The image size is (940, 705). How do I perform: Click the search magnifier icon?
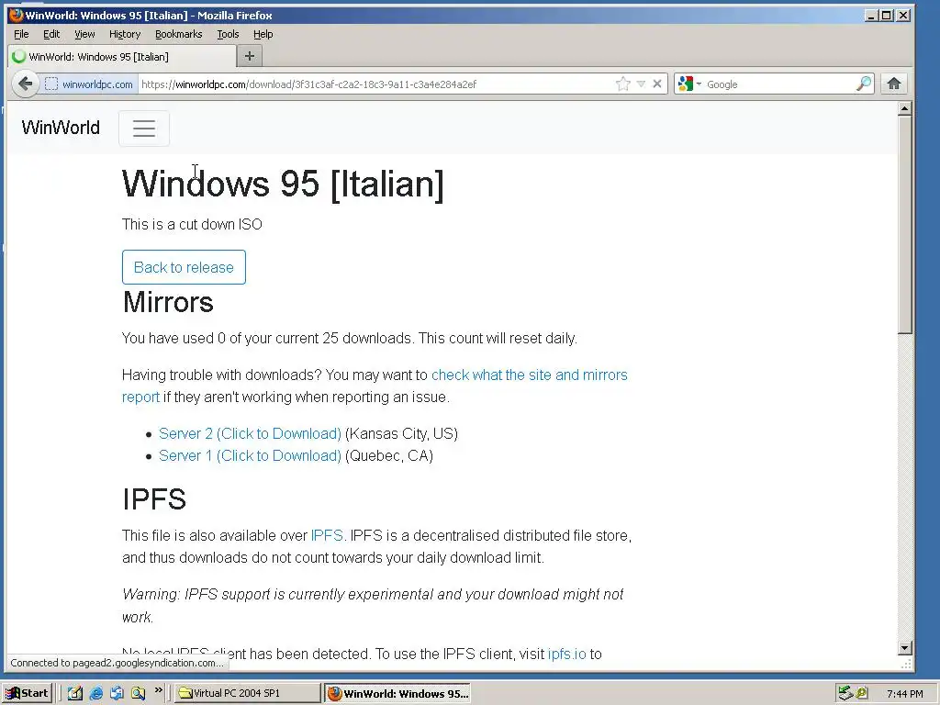(x=864, y=84)
